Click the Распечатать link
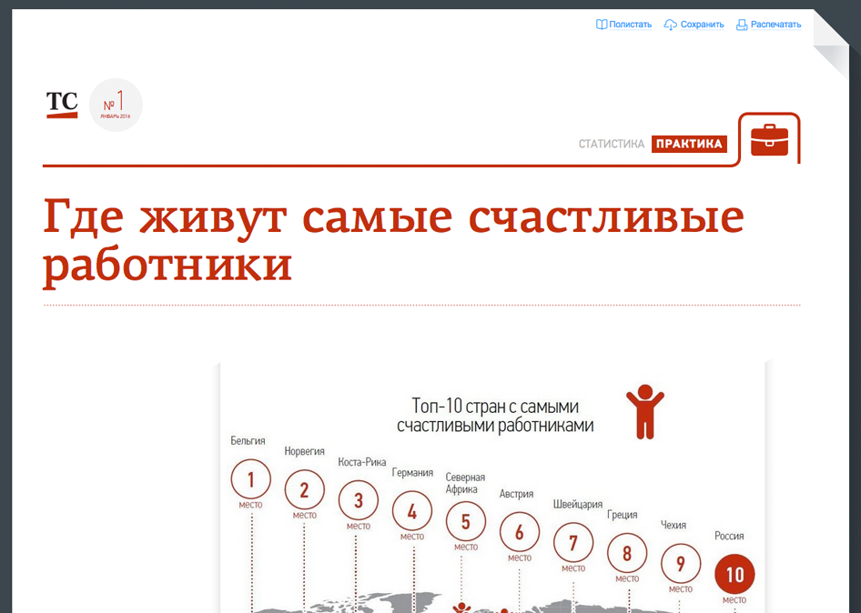The height and width of the screenshot is (613, 861). pyautogui.click(x=775, y=25)
